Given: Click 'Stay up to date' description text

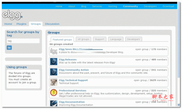Looking at the screenshot, I should tap(87, 63).
